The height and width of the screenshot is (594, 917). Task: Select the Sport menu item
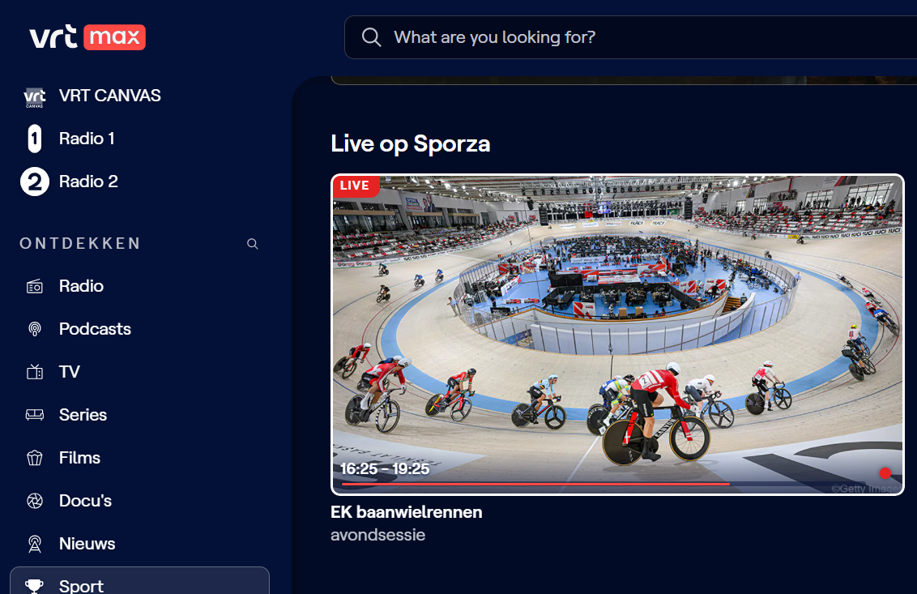coord(140,580)
